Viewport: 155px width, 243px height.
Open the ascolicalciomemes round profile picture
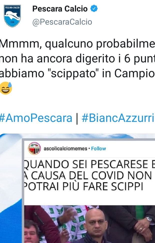tap(34, 148)
